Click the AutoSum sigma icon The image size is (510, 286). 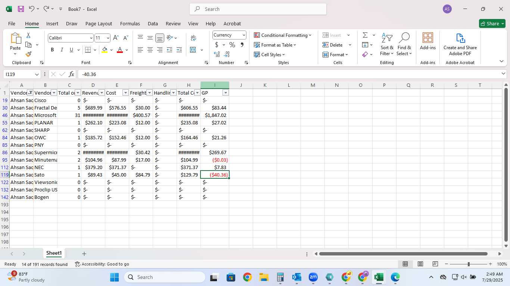(365, 35)
